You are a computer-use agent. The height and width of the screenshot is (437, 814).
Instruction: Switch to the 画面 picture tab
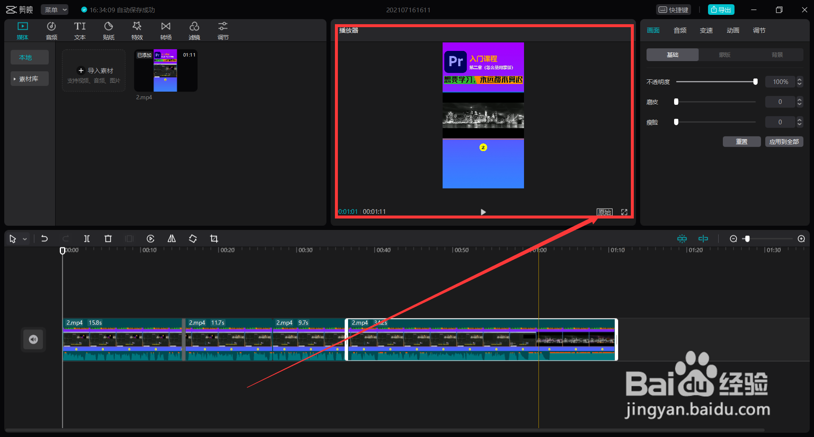pyautogui.click(x=653, y=31)
